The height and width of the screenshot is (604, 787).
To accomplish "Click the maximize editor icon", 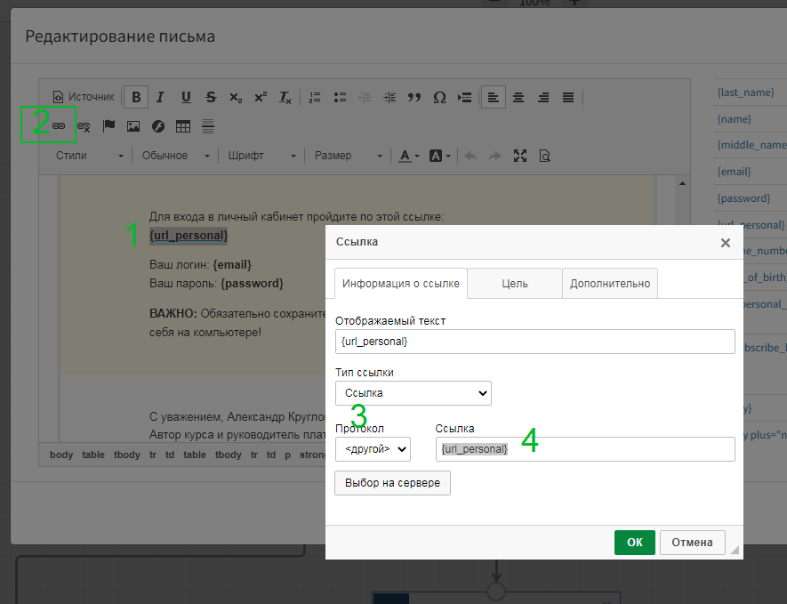I will 520,156.
